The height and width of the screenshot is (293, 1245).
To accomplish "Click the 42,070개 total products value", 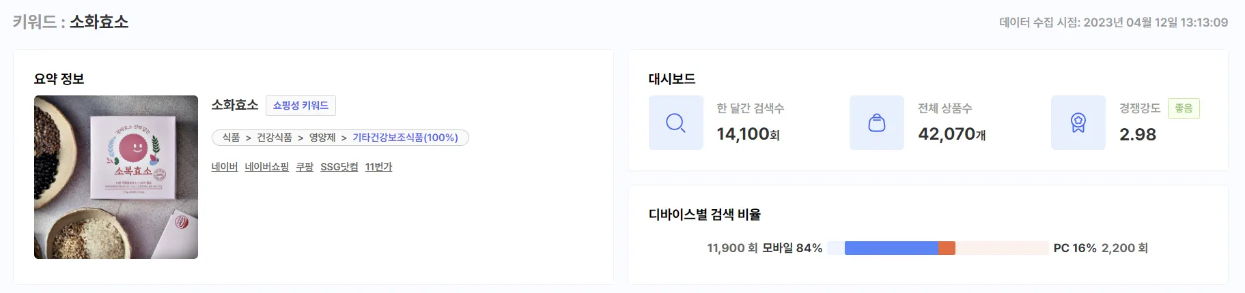I will [x=951, y=134].
